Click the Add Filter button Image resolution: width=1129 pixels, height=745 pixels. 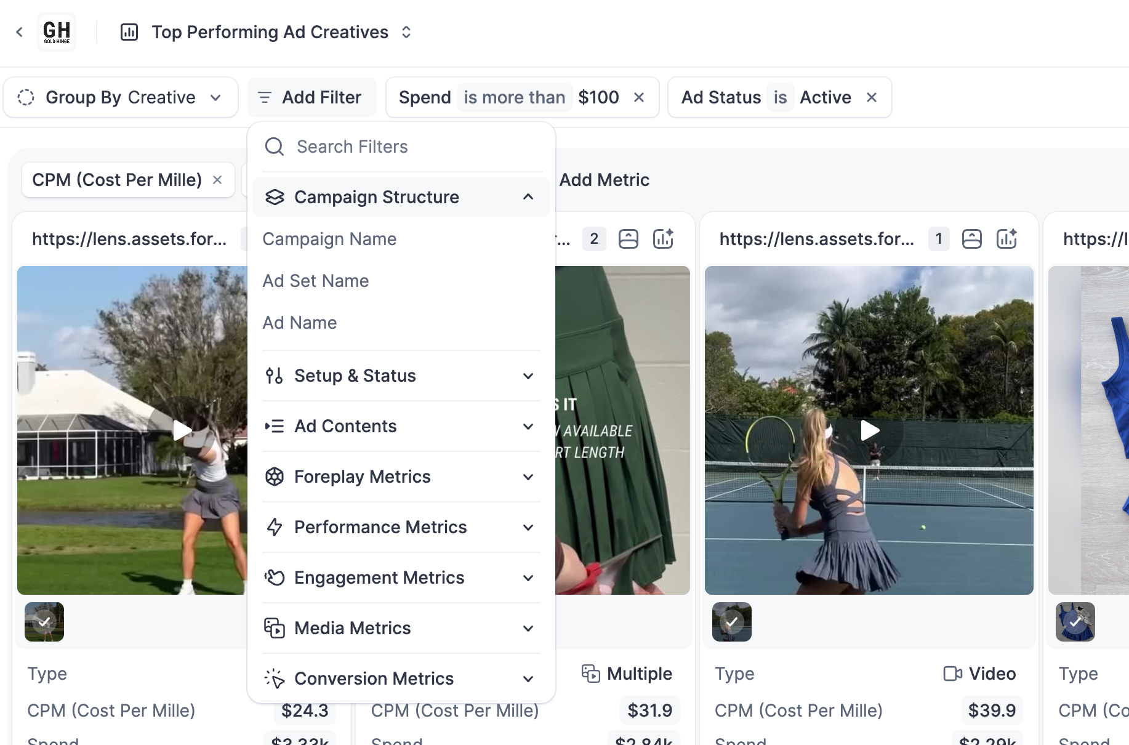311,97
